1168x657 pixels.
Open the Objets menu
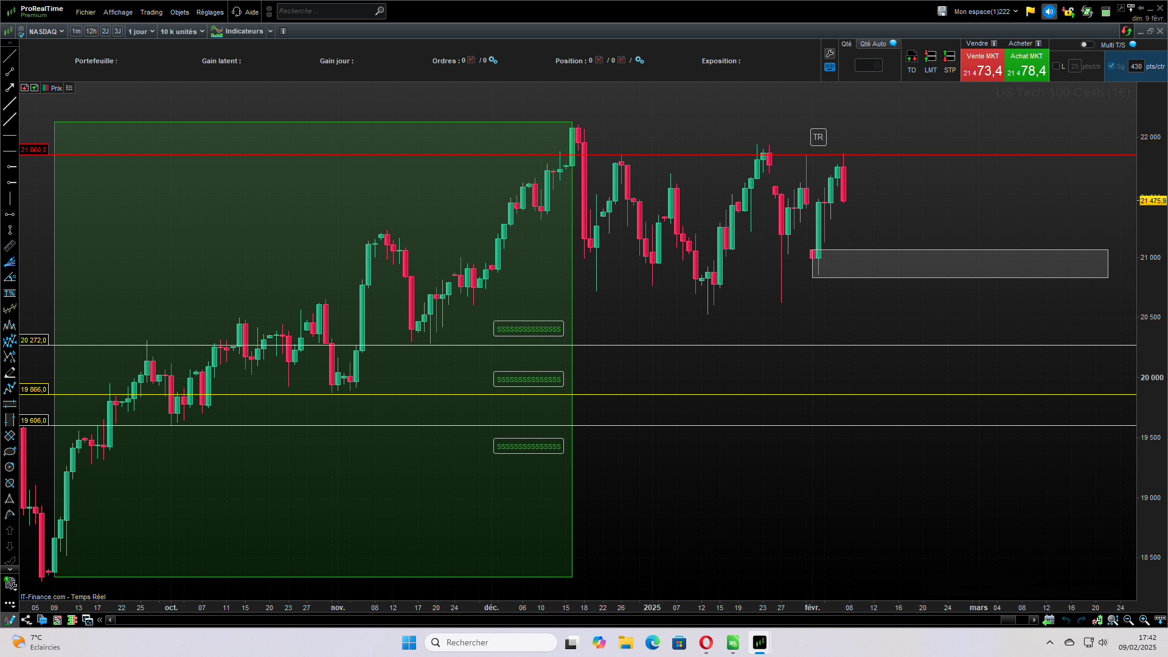(x=179, y=12)
